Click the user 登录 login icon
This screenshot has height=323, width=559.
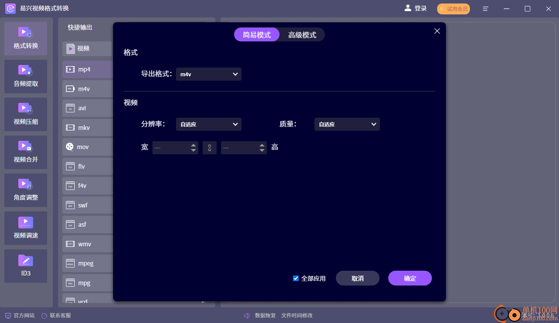pos(408,8)
